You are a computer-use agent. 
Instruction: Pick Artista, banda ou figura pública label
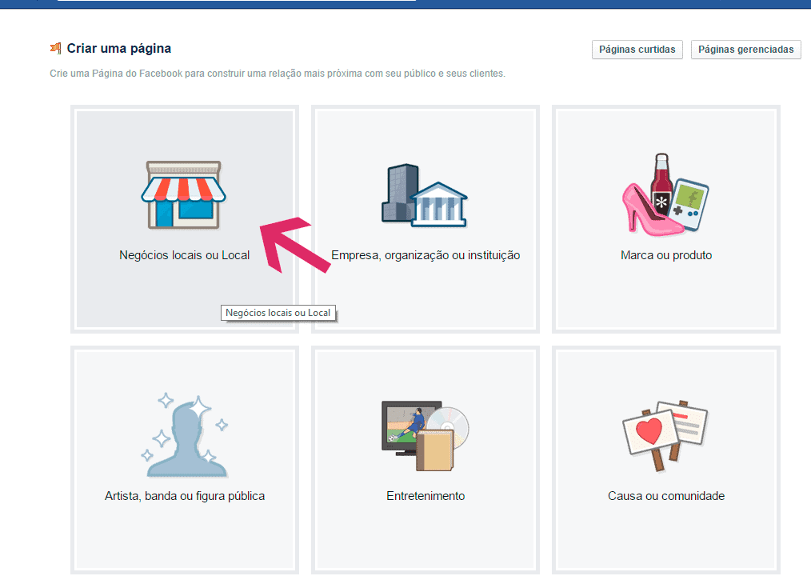(x=185, y=496)
